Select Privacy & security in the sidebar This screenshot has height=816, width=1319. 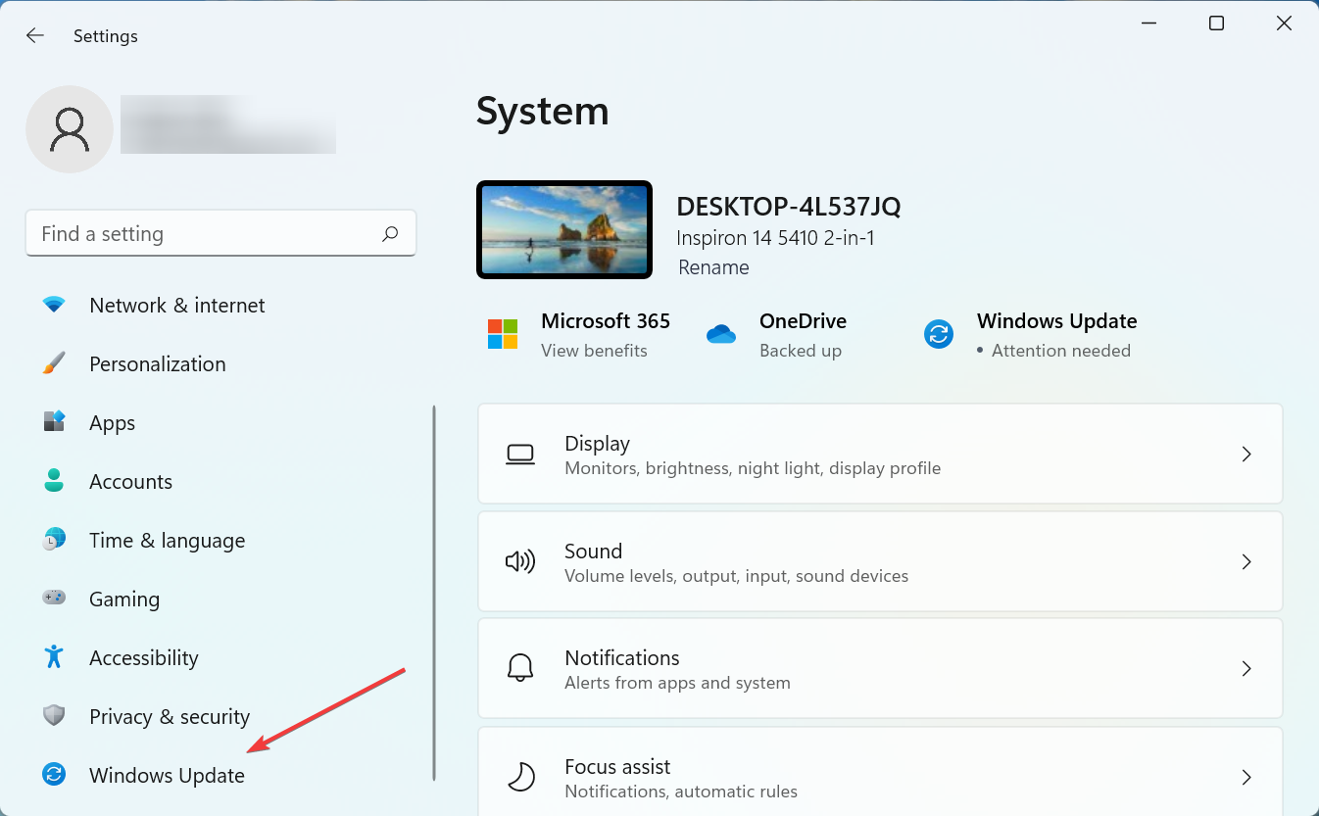(169, 716)
